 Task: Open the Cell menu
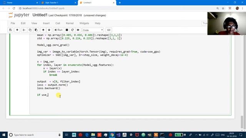58,23
